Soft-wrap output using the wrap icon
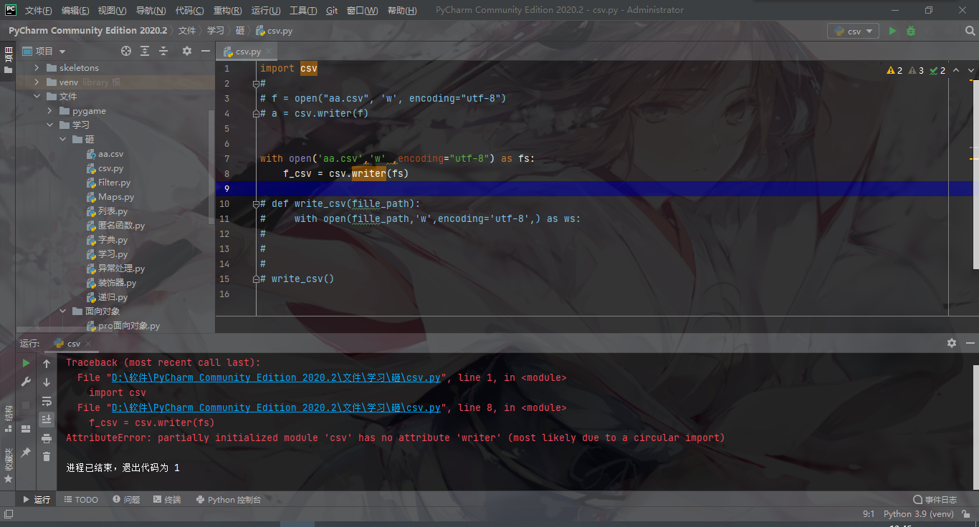 tap(46, 401)
